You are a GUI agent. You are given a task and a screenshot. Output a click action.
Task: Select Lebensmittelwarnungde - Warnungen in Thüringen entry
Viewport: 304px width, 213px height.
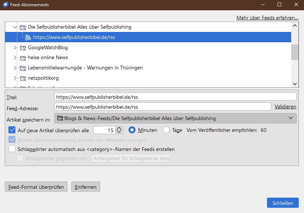pos(85,68)
